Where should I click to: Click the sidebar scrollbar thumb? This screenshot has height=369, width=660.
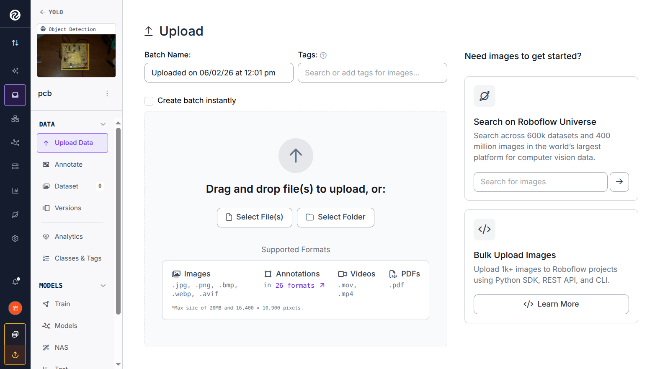[x=118, y=221]
